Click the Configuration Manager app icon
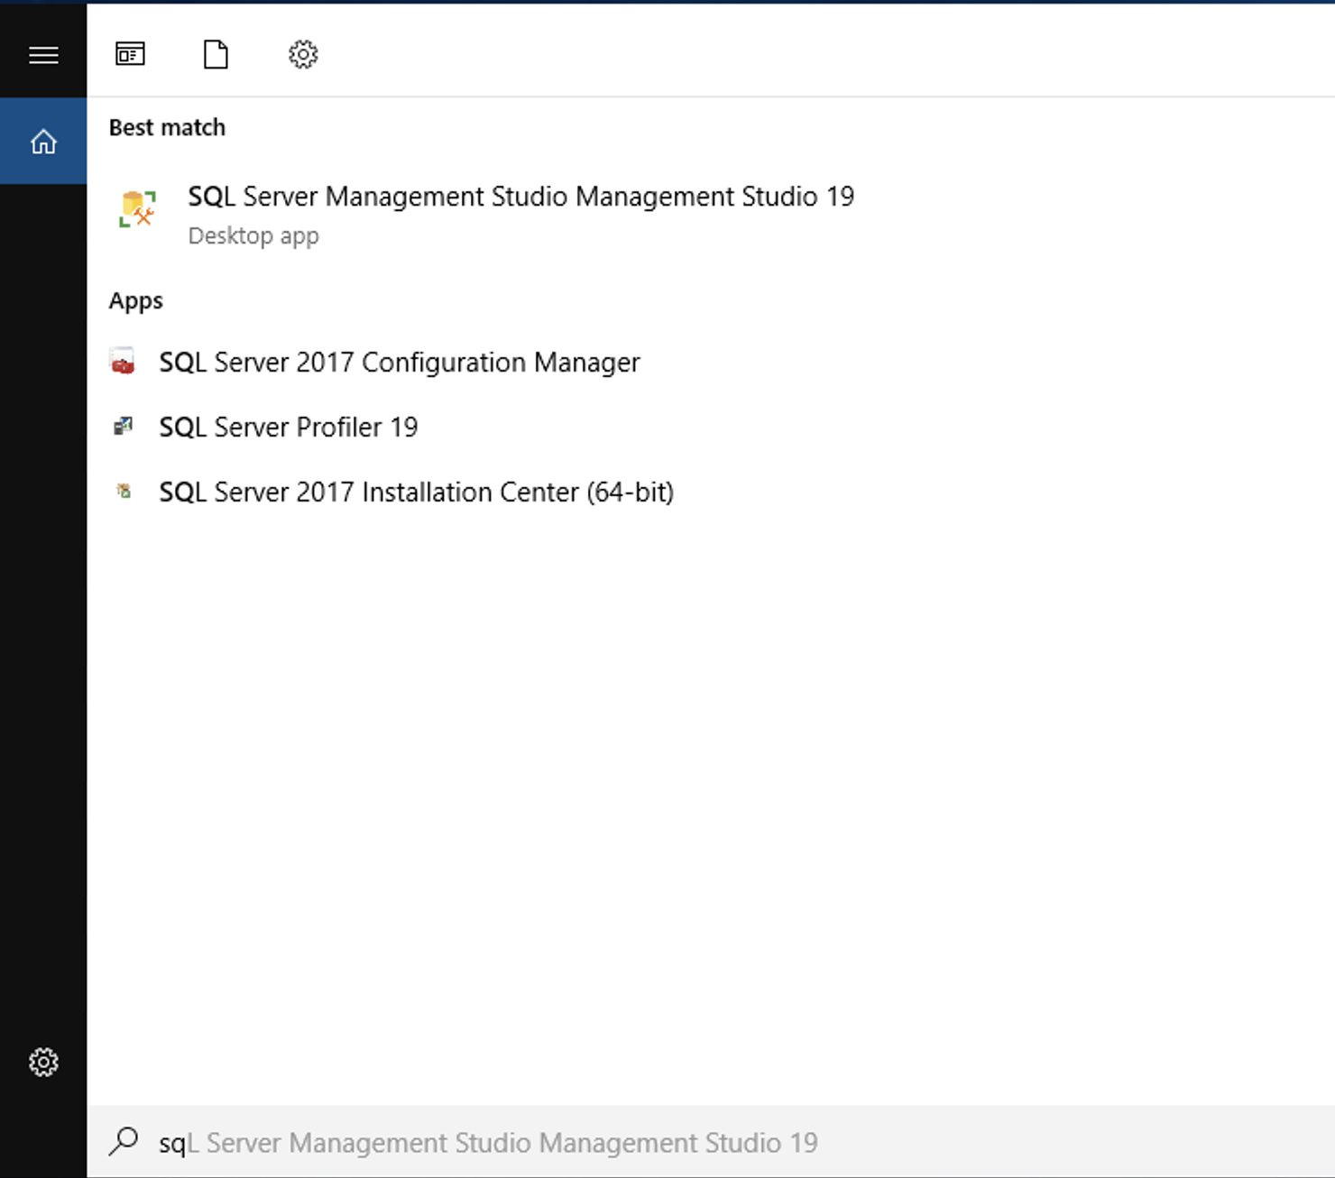 click(123, 362)
